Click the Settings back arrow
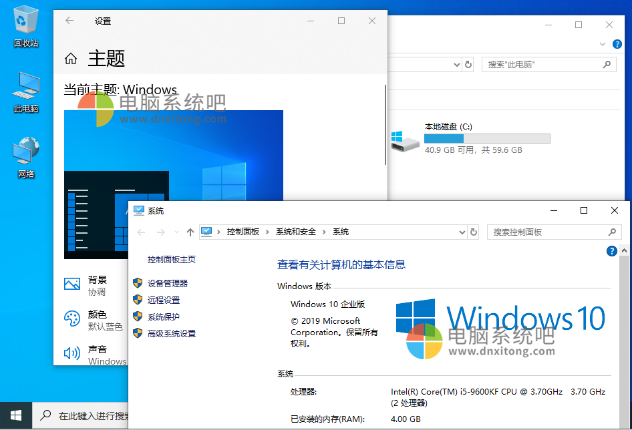This screenshot has height=430, width=632. 69,21
